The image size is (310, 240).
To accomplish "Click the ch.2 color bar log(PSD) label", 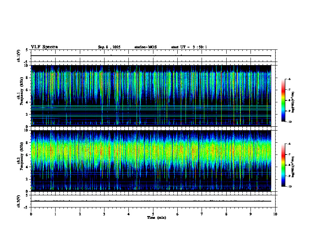I will (x=293, y=167).
